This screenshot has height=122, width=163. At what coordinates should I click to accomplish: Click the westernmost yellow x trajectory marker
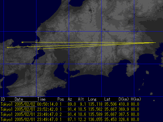pyautogui.click(x=7, y=47)
